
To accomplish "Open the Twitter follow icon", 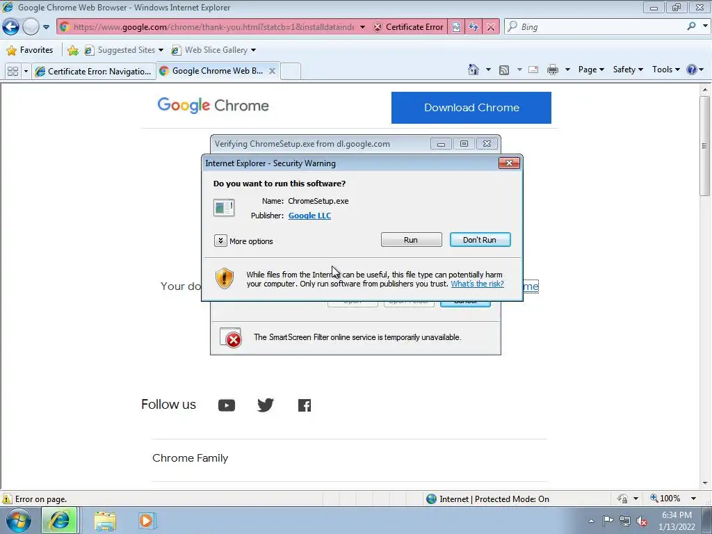I will point(265,405).
